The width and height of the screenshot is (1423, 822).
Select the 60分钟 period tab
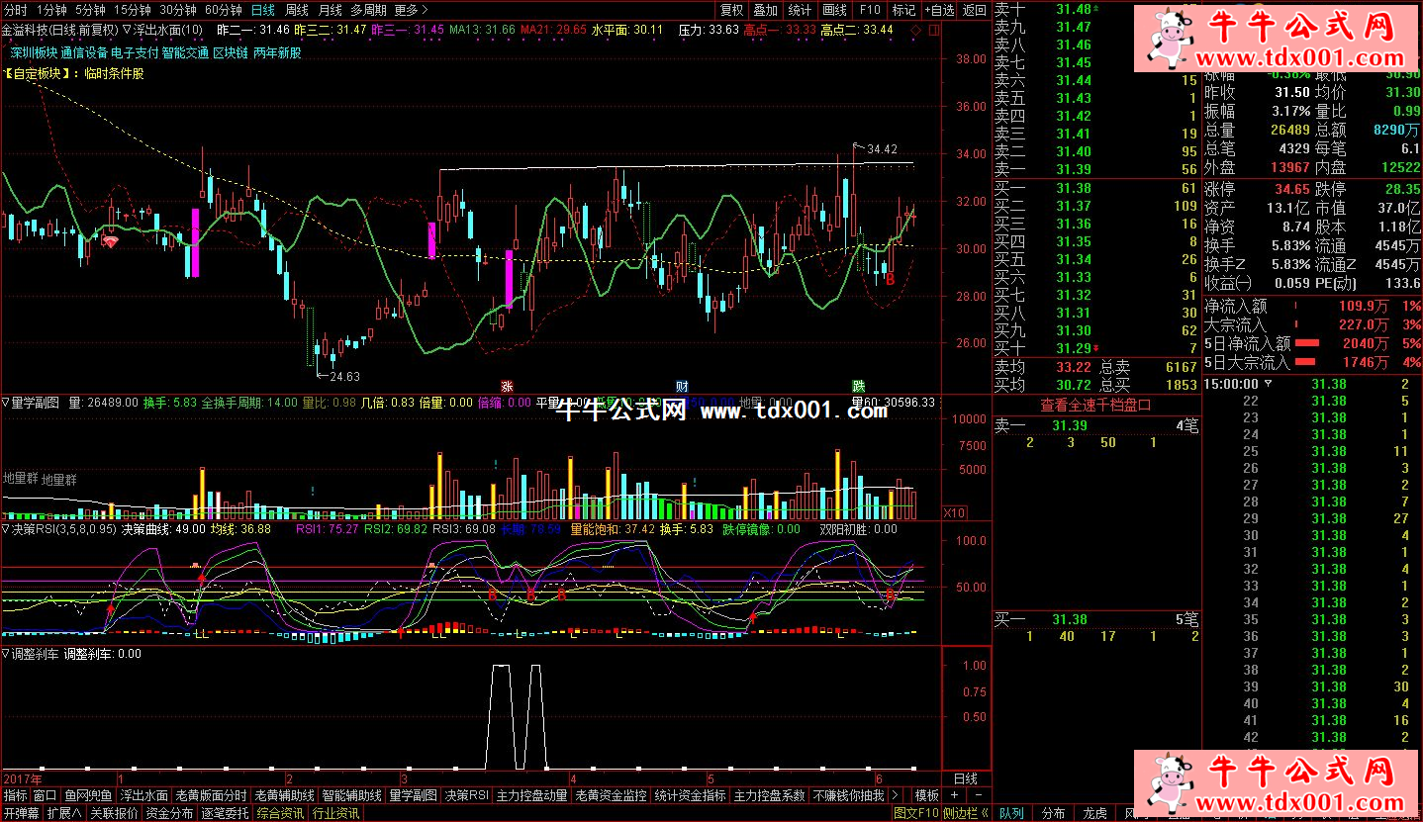(x=224, y=9)
